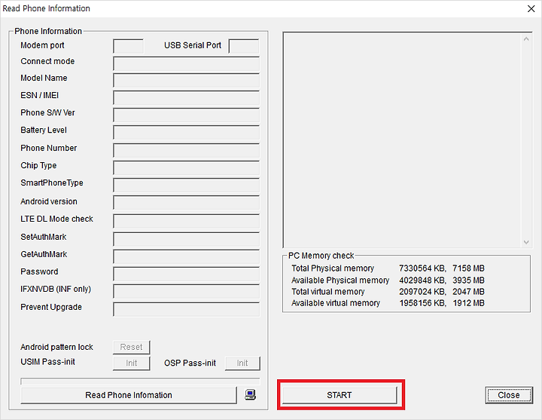
Task: Click the Phone Number field
Action: (187, 150)
